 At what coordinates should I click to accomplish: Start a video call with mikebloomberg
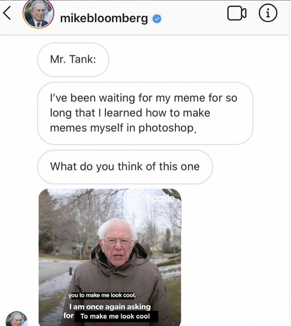[237, 14]
